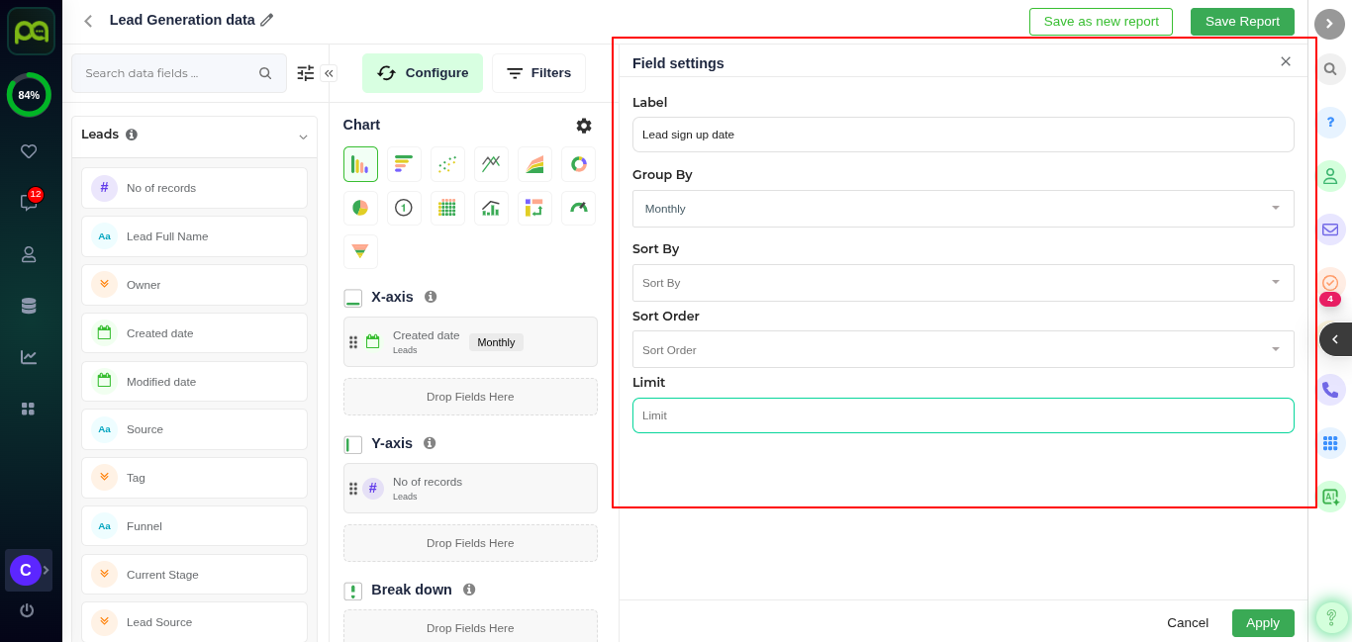The height and width of the screenshot is (642, 1352).
Task: Select the funnel chart type
Action: click(360, 251)
